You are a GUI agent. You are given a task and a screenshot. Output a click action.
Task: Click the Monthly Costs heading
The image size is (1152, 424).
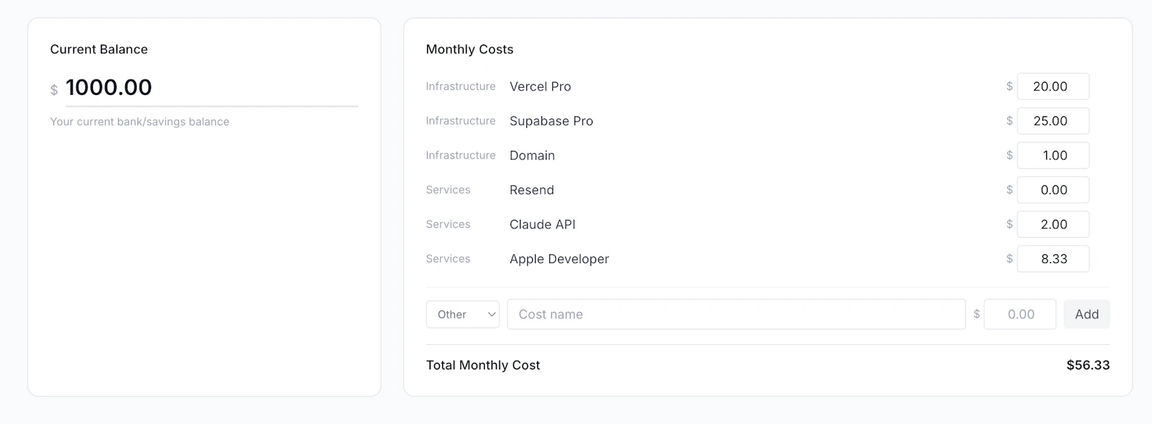tap(469, 49)
